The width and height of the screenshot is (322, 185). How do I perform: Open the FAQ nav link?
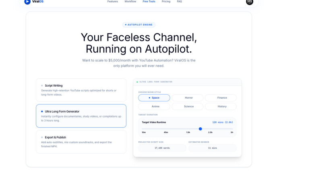(179, 2)
